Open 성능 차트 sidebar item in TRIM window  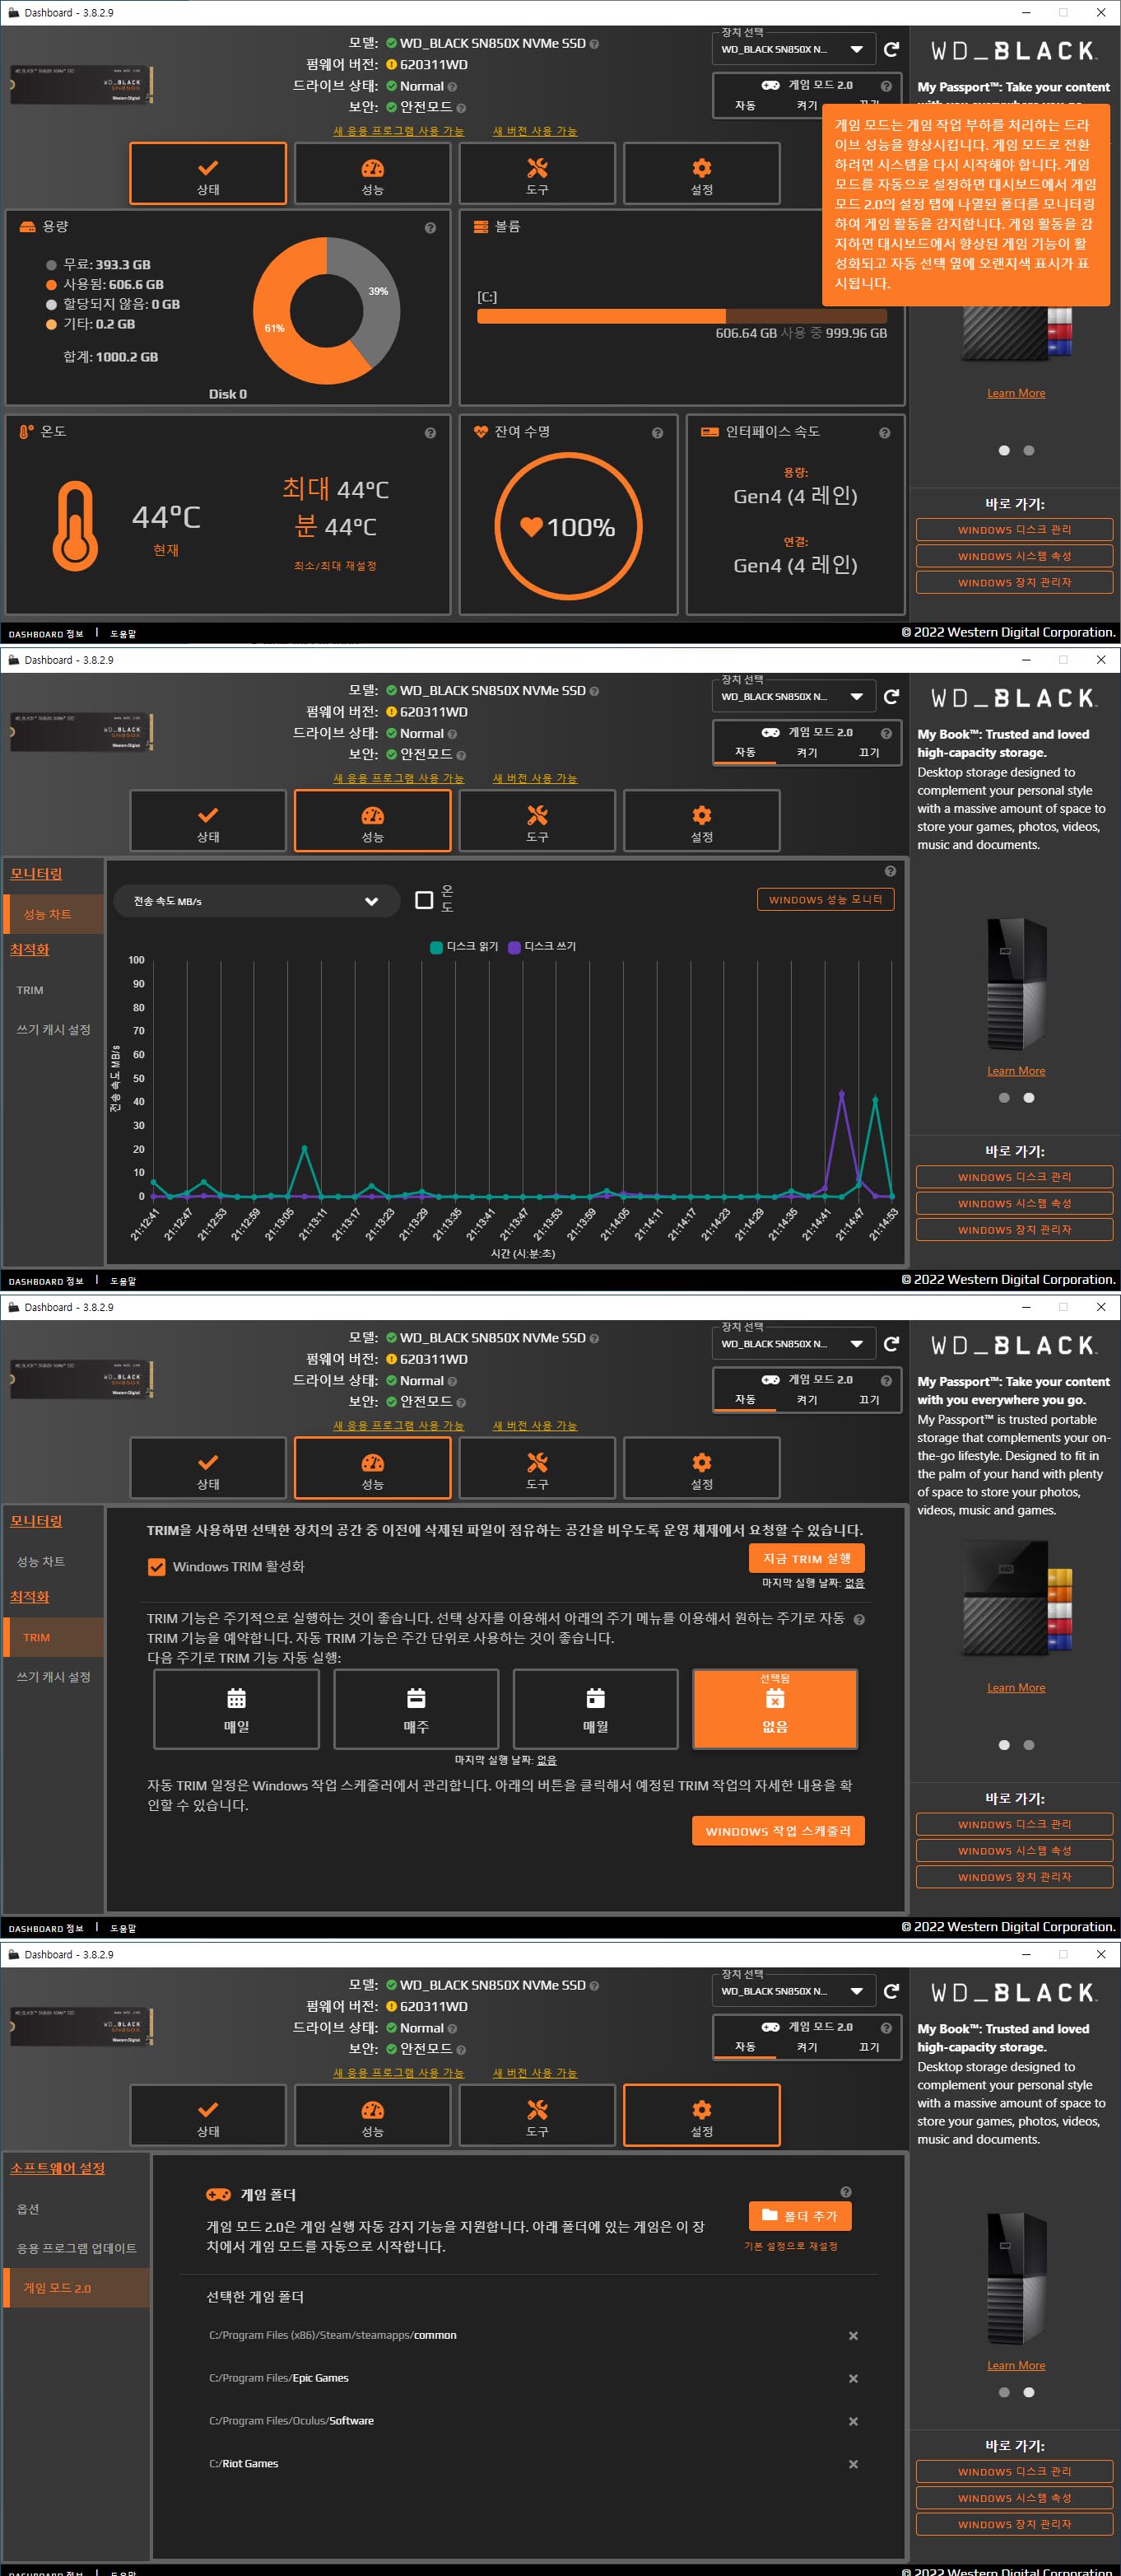click(x=52, y=1561)
